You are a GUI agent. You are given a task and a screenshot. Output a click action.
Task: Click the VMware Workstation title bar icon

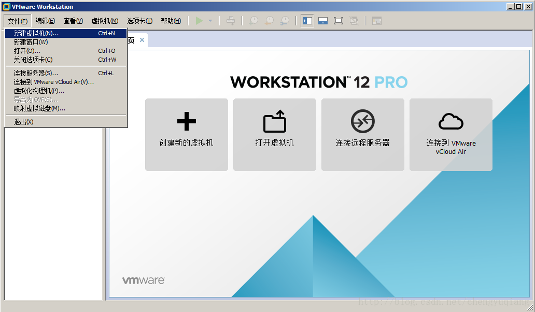pyautogui.click(x=6, y=7)
